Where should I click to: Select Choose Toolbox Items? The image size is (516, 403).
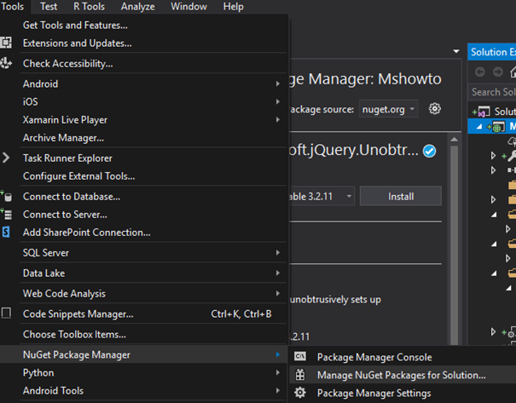click(144, 334)
